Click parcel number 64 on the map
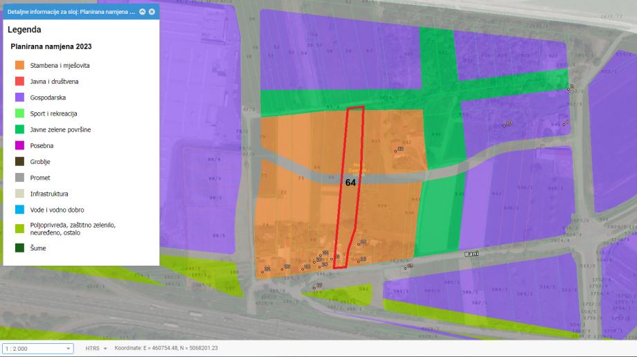Viewport: 637px width, 357px height. click(350, 183)
